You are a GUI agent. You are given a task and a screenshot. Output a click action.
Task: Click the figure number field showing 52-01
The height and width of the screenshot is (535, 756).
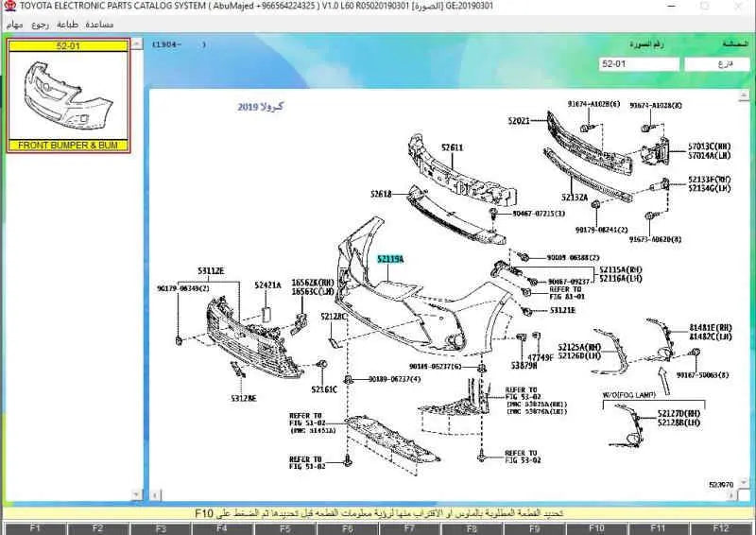(x=639, y=64)
